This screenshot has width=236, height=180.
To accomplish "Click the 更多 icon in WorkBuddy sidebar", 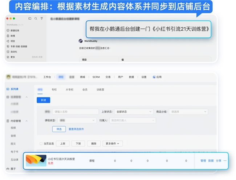I will (8, 57).
